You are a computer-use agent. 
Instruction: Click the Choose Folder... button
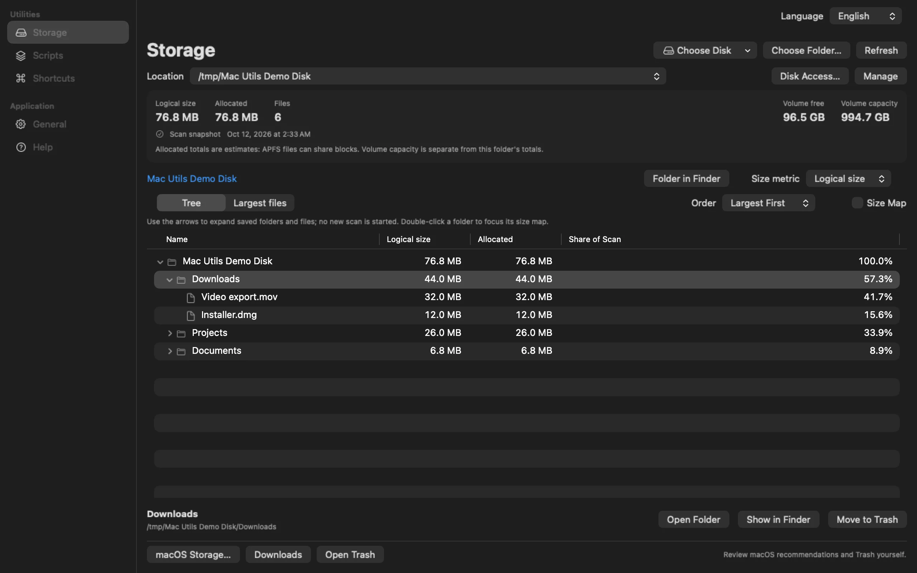(806, 50)
